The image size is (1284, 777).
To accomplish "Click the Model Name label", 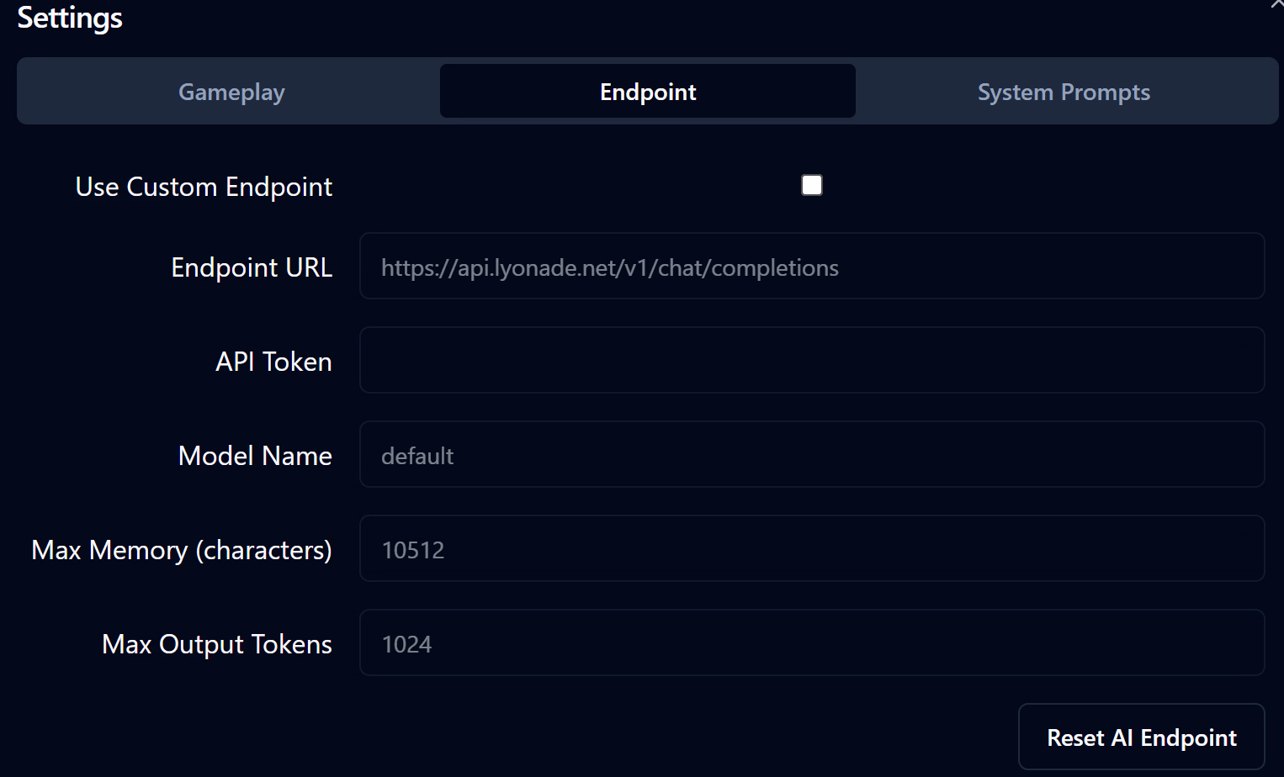I will [255, 456].
